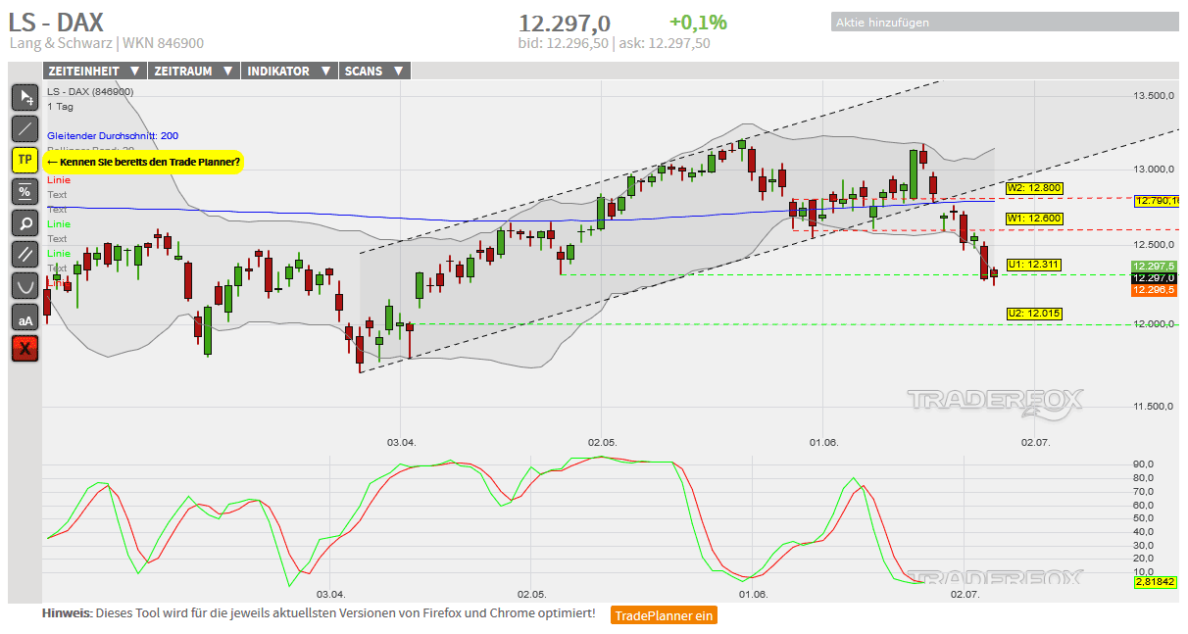1188x634 pixels.
Task: Click the Aktie hinzufügen input field
Action: pos(1005,22)
